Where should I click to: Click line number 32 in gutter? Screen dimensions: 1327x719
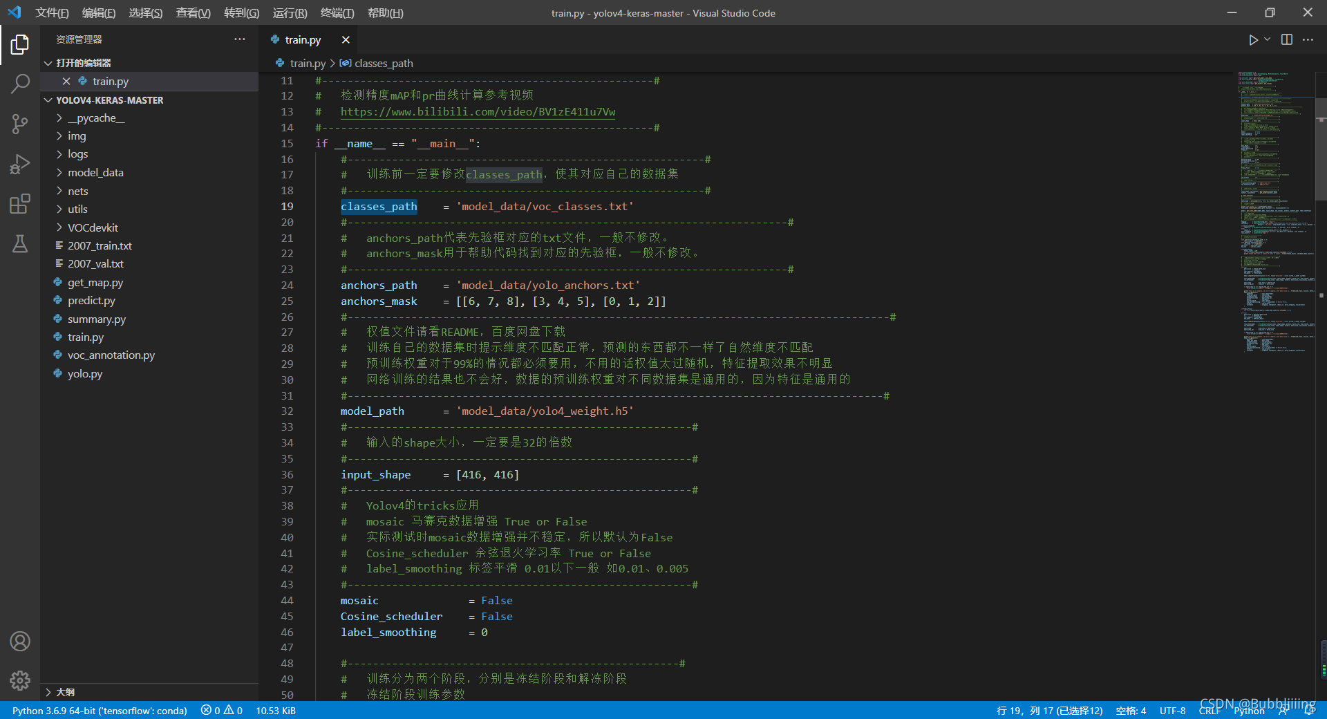coord(287,411)
